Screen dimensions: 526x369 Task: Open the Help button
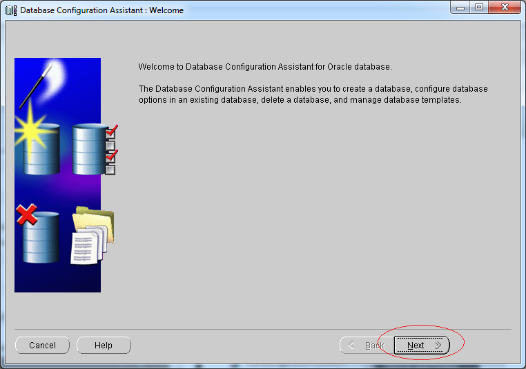coord(104,345)
